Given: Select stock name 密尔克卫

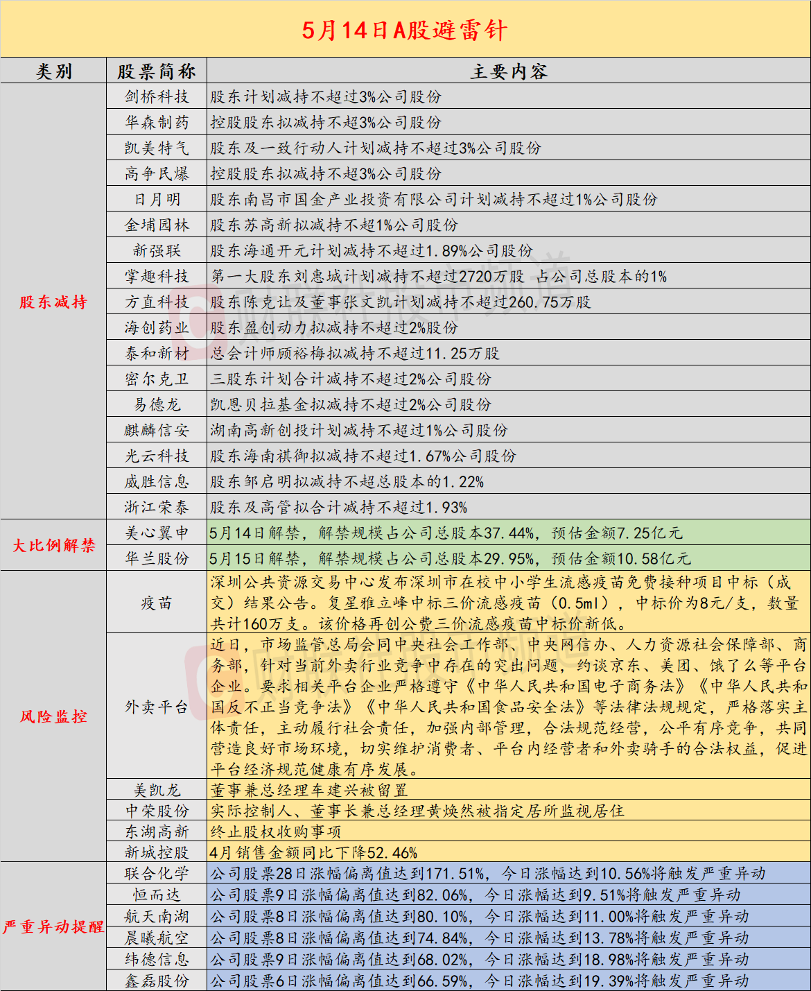Looking at the screenshot, I should [x=157, y=379].
